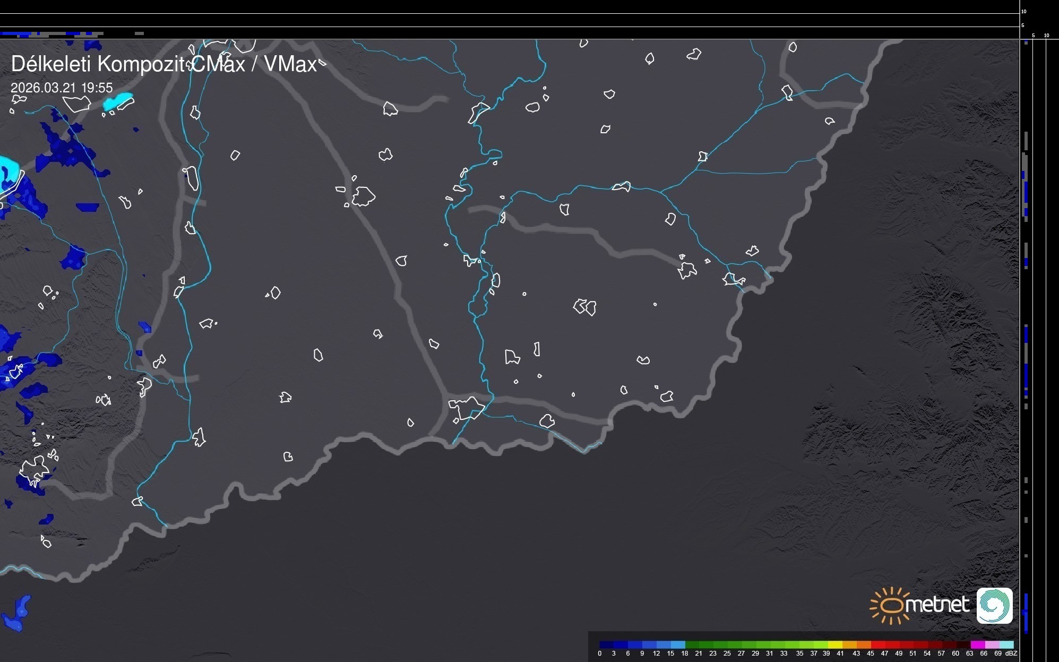The image size is (1059, 662).
Task: Select the dark navy 0 dBZ swatch
Action: (607, 645)
